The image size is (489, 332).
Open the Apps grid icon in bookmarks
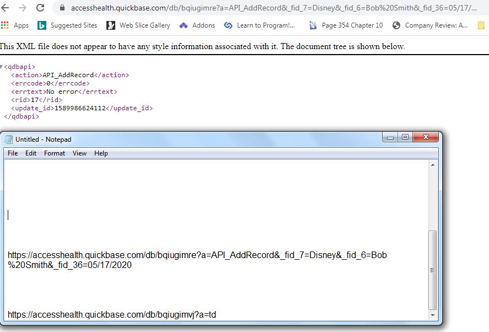click(4, 25)
